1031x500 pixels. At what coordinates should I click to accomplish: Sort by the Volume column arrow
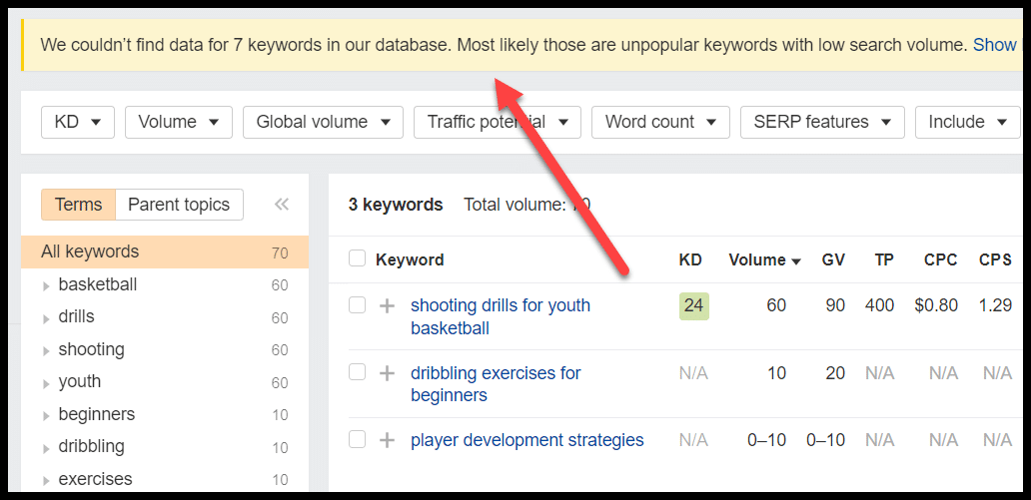pos(795,260)
